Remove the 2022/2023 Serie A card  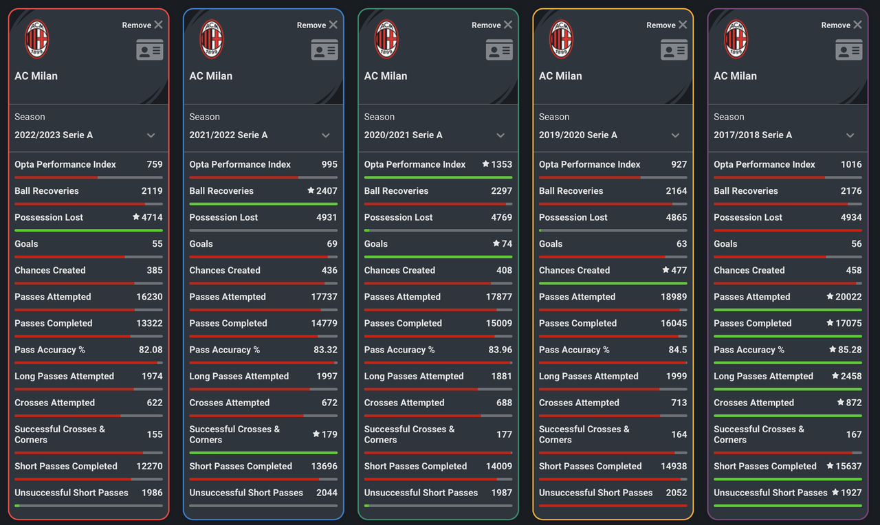[x=143, y=25]
